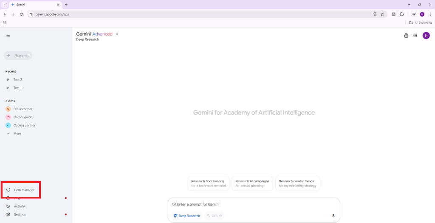
Task: Click the microphone blocked icon in address bar
Action: (x=375, y=14)
